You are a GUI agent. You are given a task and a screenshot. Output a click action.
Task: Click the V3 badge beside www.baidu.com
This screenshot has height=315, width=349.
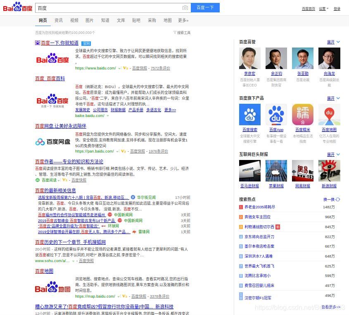[x=125, y=68]
